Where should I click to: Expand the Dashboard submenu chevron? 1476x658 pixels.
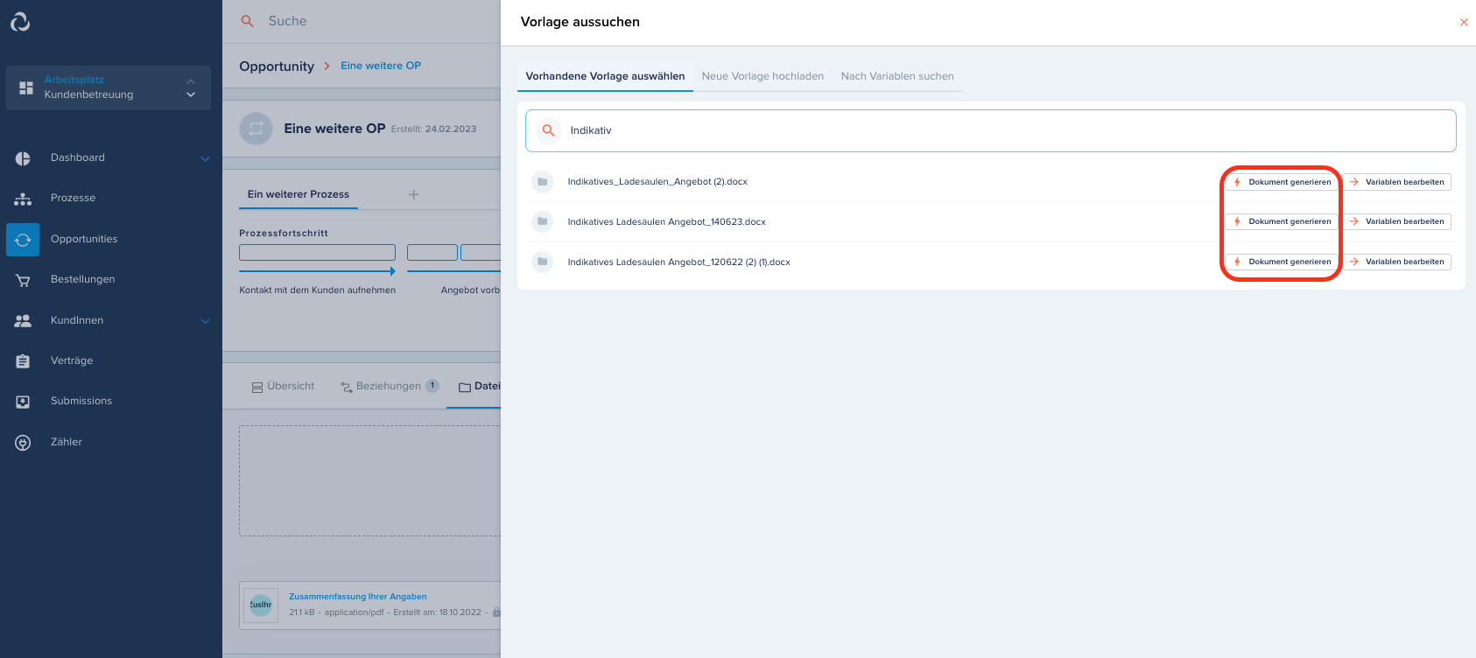205,158
